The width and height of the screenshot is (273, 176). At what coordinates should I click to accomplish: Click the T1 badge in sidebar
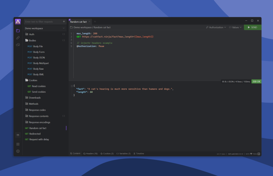tap(18, 135)
